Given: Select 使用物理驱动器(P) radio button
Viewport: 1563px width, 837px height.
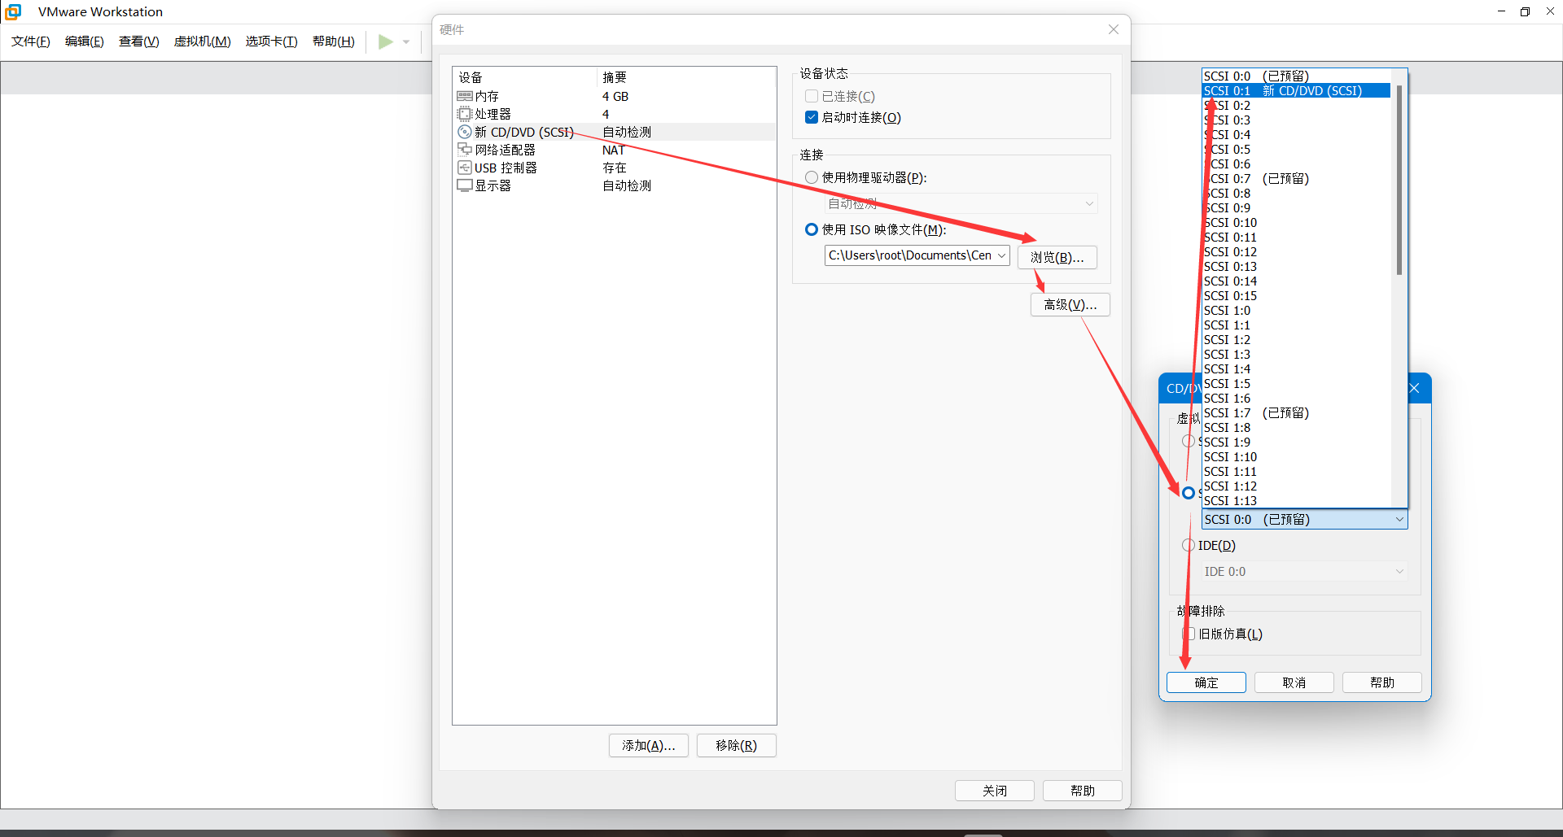Looking at the screenshot, I should (x=812, y=177).
